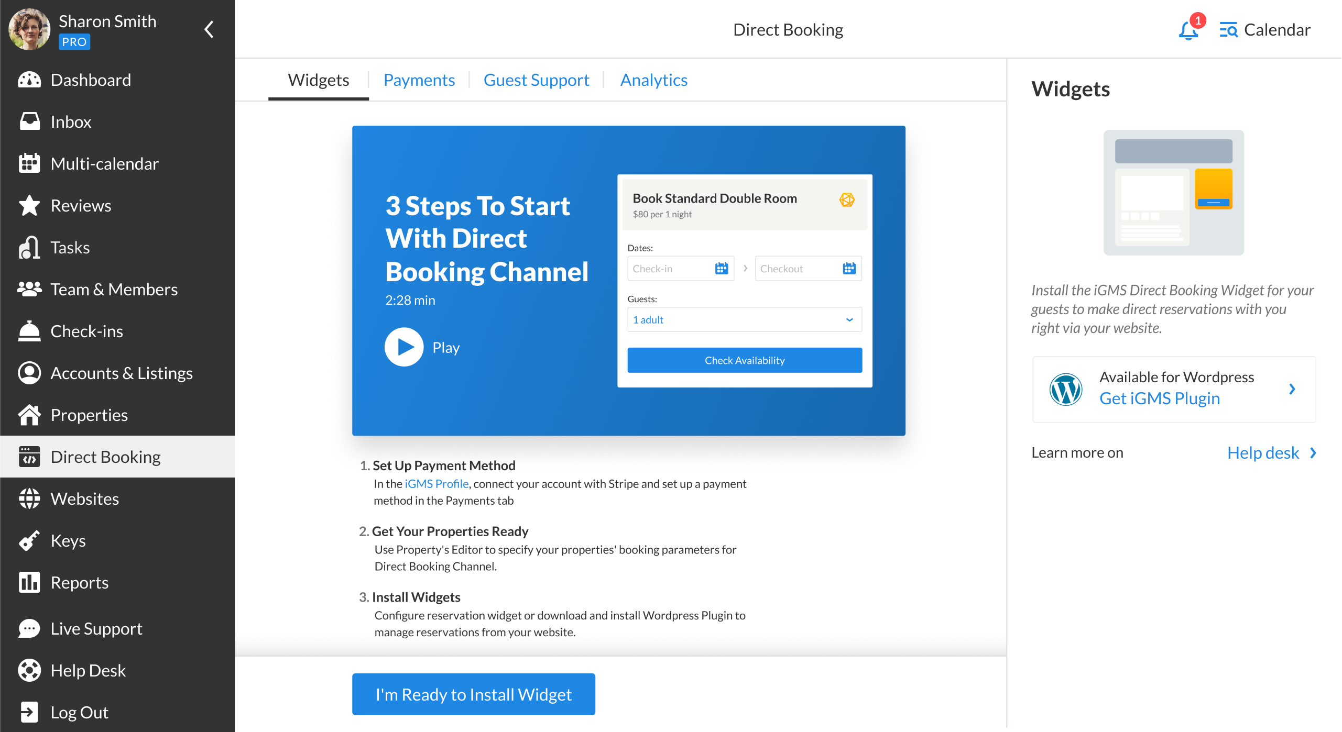Expand the Guests '1 adult' dropdown
The height and width of the screenshot is (732, 1342).
pyautogui.click(x=744, y=319)
